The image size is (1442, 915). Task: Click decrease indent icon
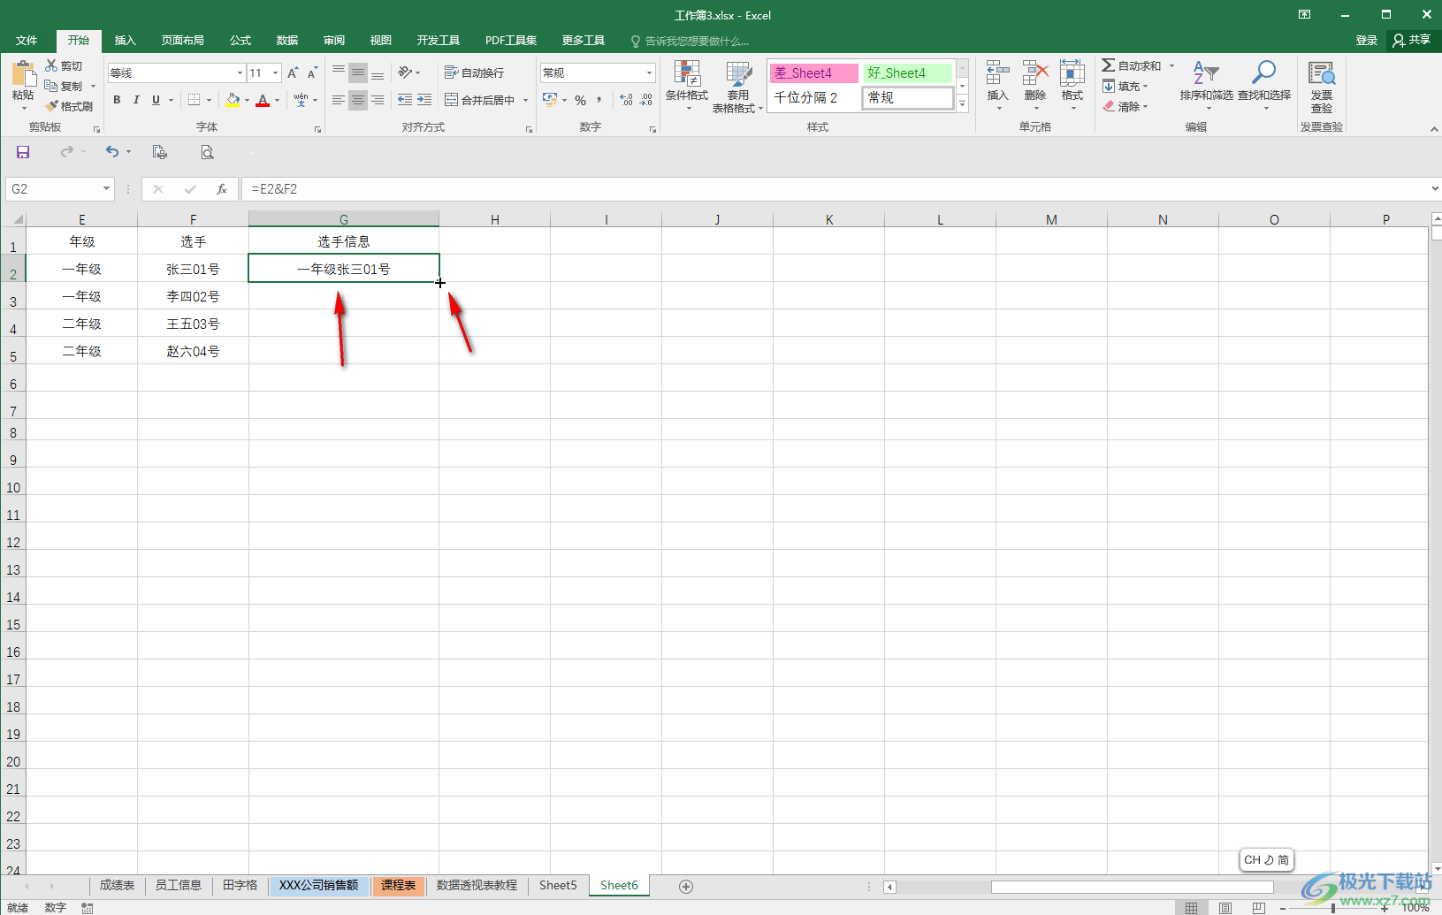point(405,100)
